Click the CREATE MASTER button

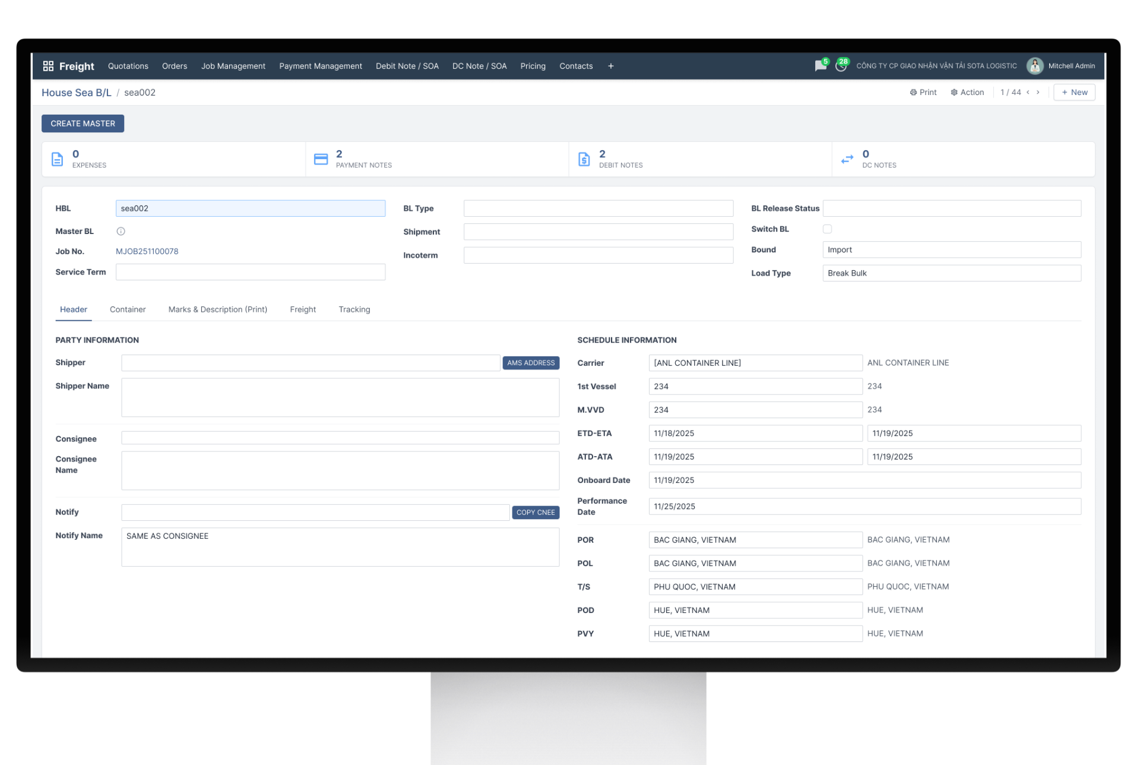(83, 124)
